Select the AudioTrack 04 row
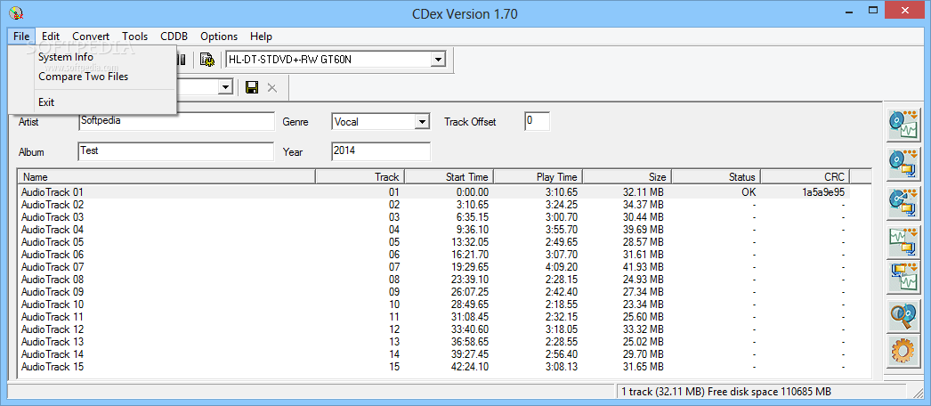 (x=434, y=229)
